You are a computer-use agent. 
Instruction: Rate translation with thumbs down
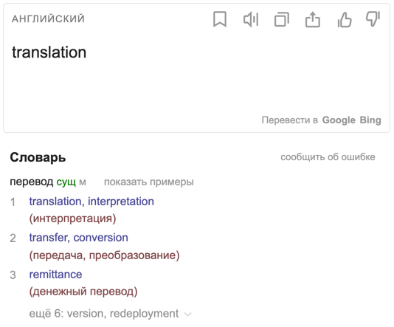373,19
